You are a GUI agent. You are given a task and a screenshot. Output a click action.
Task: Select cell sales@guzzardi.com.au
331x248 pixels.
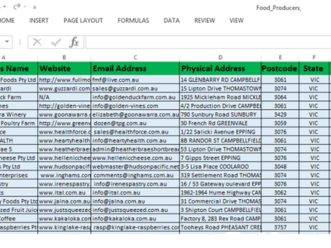pyautogui.click(x=135, y=89)
